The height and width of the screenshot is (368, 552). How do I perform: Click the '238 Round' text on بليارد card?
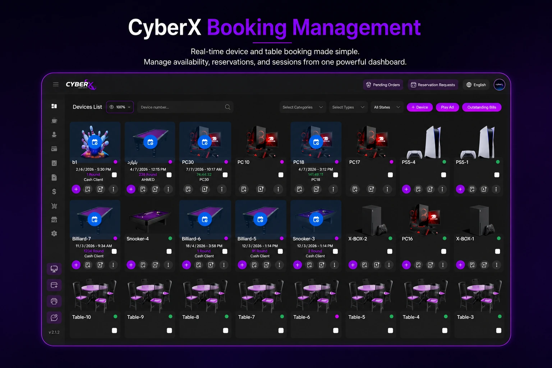pos(148,175)
